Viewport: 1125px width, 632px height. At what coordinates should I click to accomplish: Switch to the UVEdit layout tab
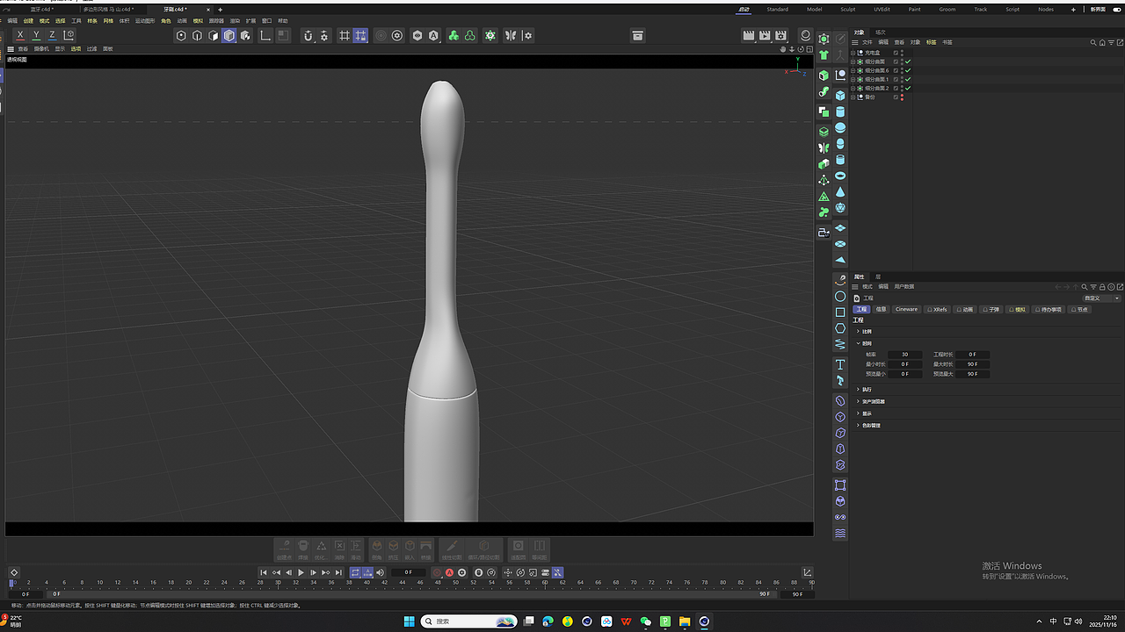(x=882, y=10)
